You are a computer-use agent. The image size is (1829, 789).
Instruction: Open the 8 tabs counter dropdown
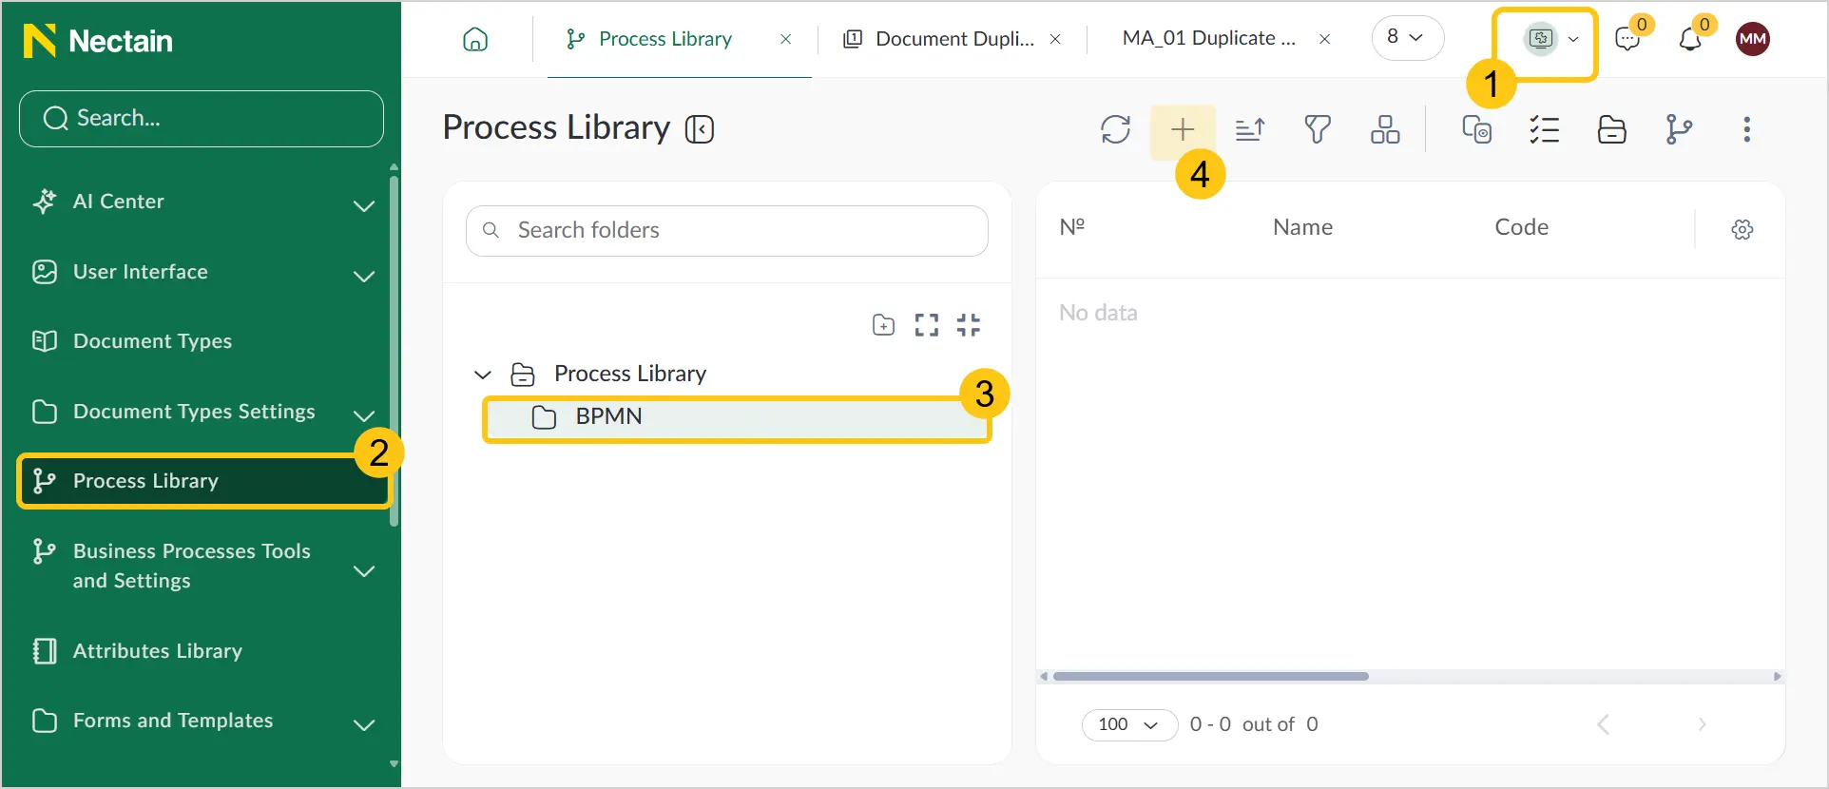click(x=1408, y=38)
